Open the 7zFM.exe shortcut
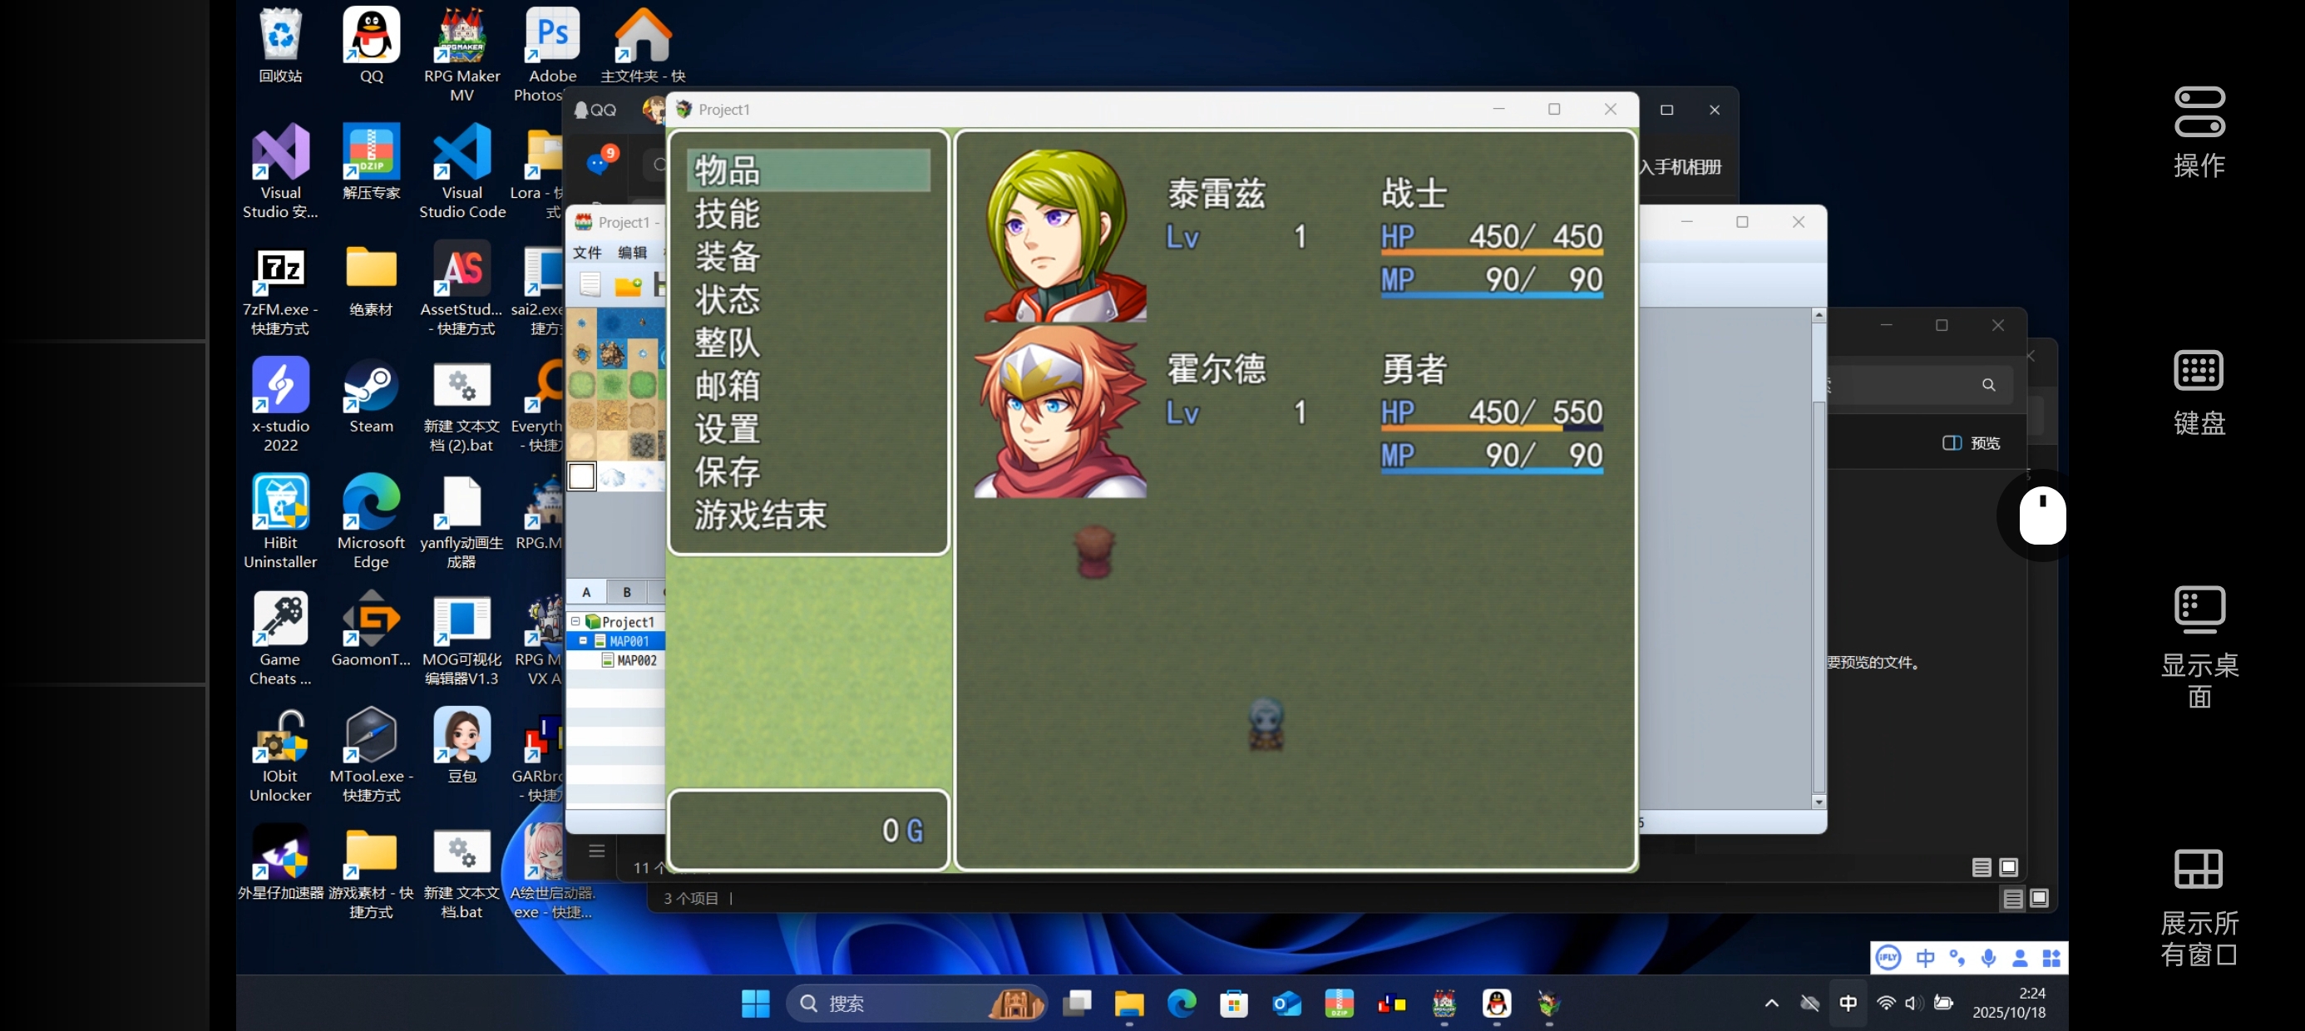Screen dimensions: 2305x1031 pos(280,289)
